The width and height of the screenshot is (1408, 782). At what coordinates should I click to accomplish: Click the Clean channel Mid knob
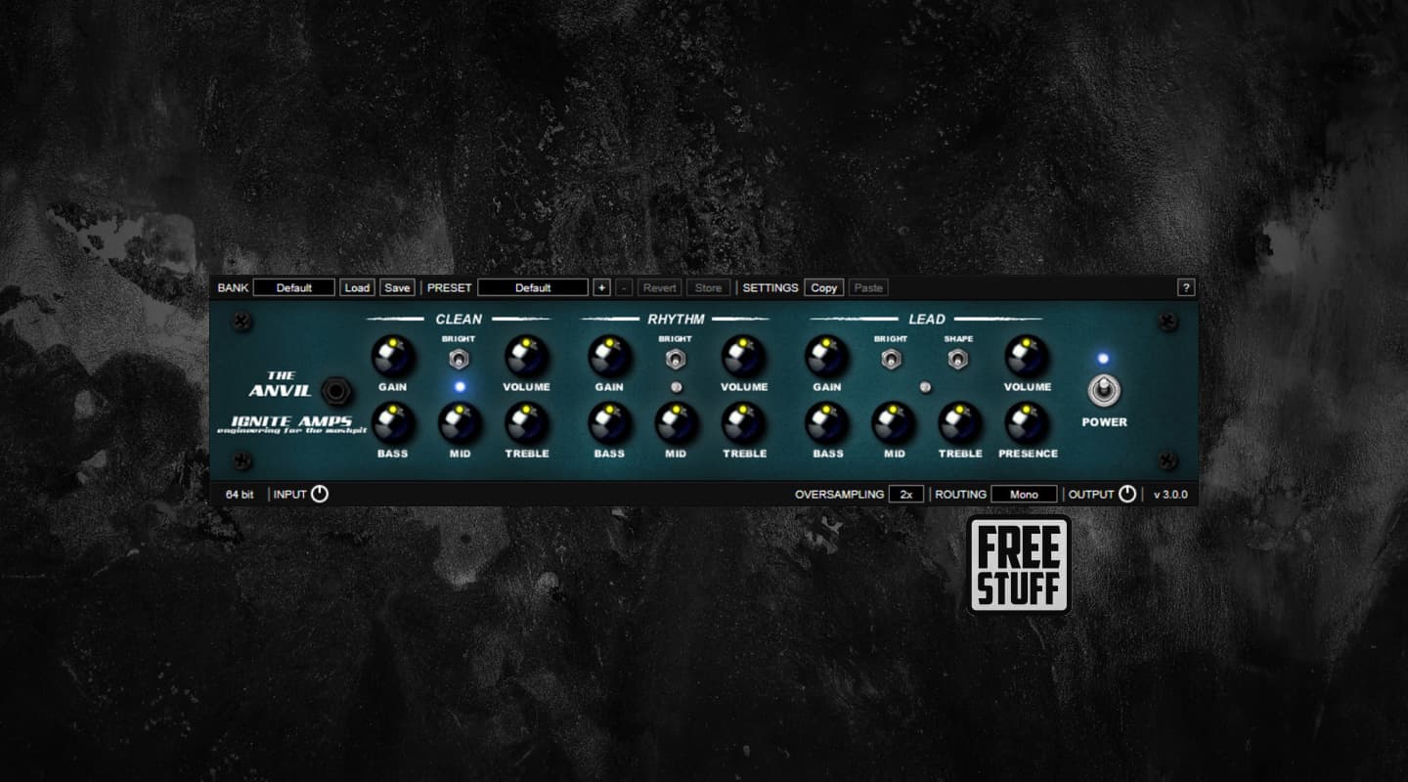pyautogui.click(x=459, y=423)
